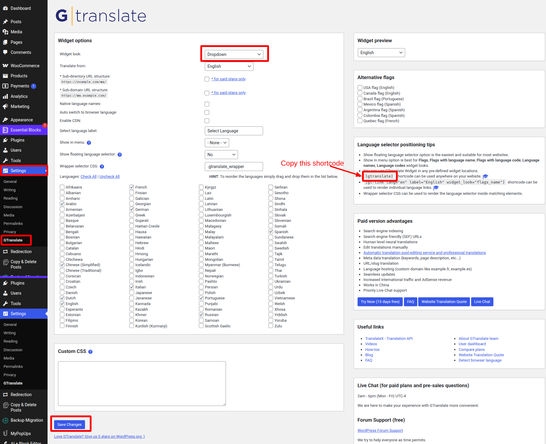546x444 pixels.
Task: Go to Appearance menu in sidebar
Action: coord(22,120)
